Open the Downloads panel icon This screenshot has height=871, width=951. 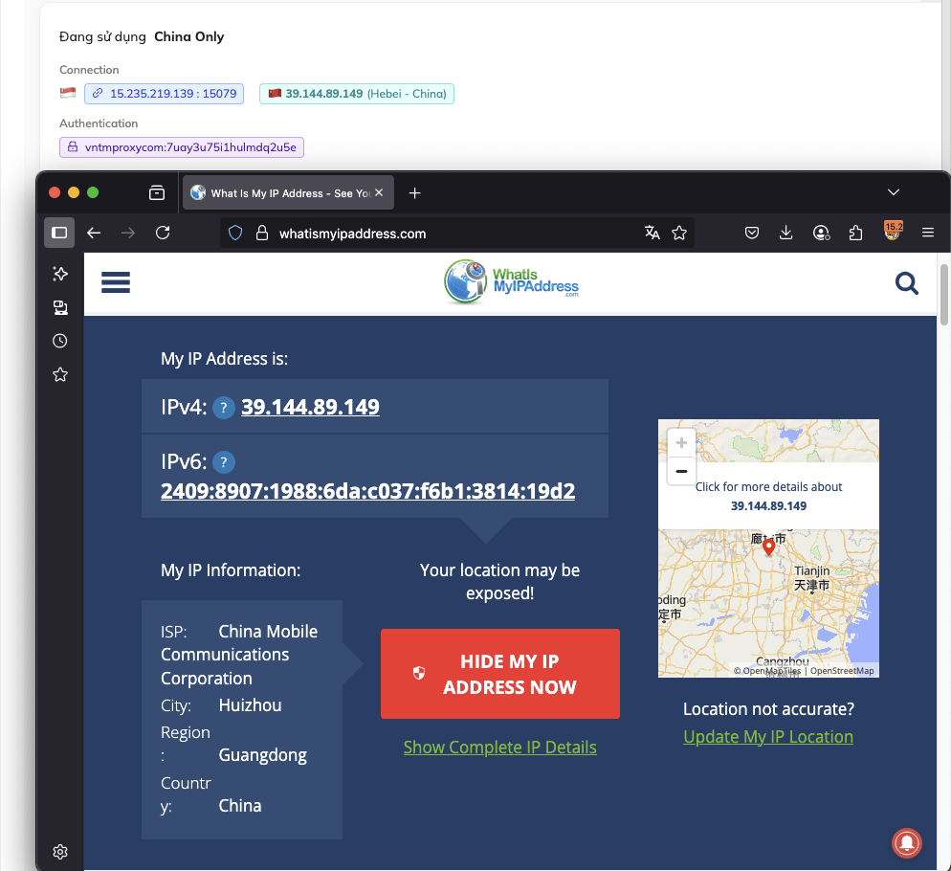[x=786, y=233]
